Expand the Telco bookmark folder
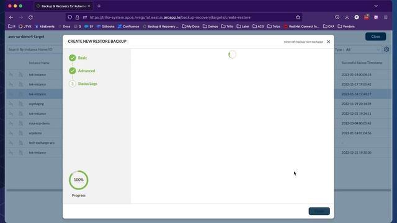The width and height of the screenshot is (397, 223). pyautogui.click(x=274, y=26)
